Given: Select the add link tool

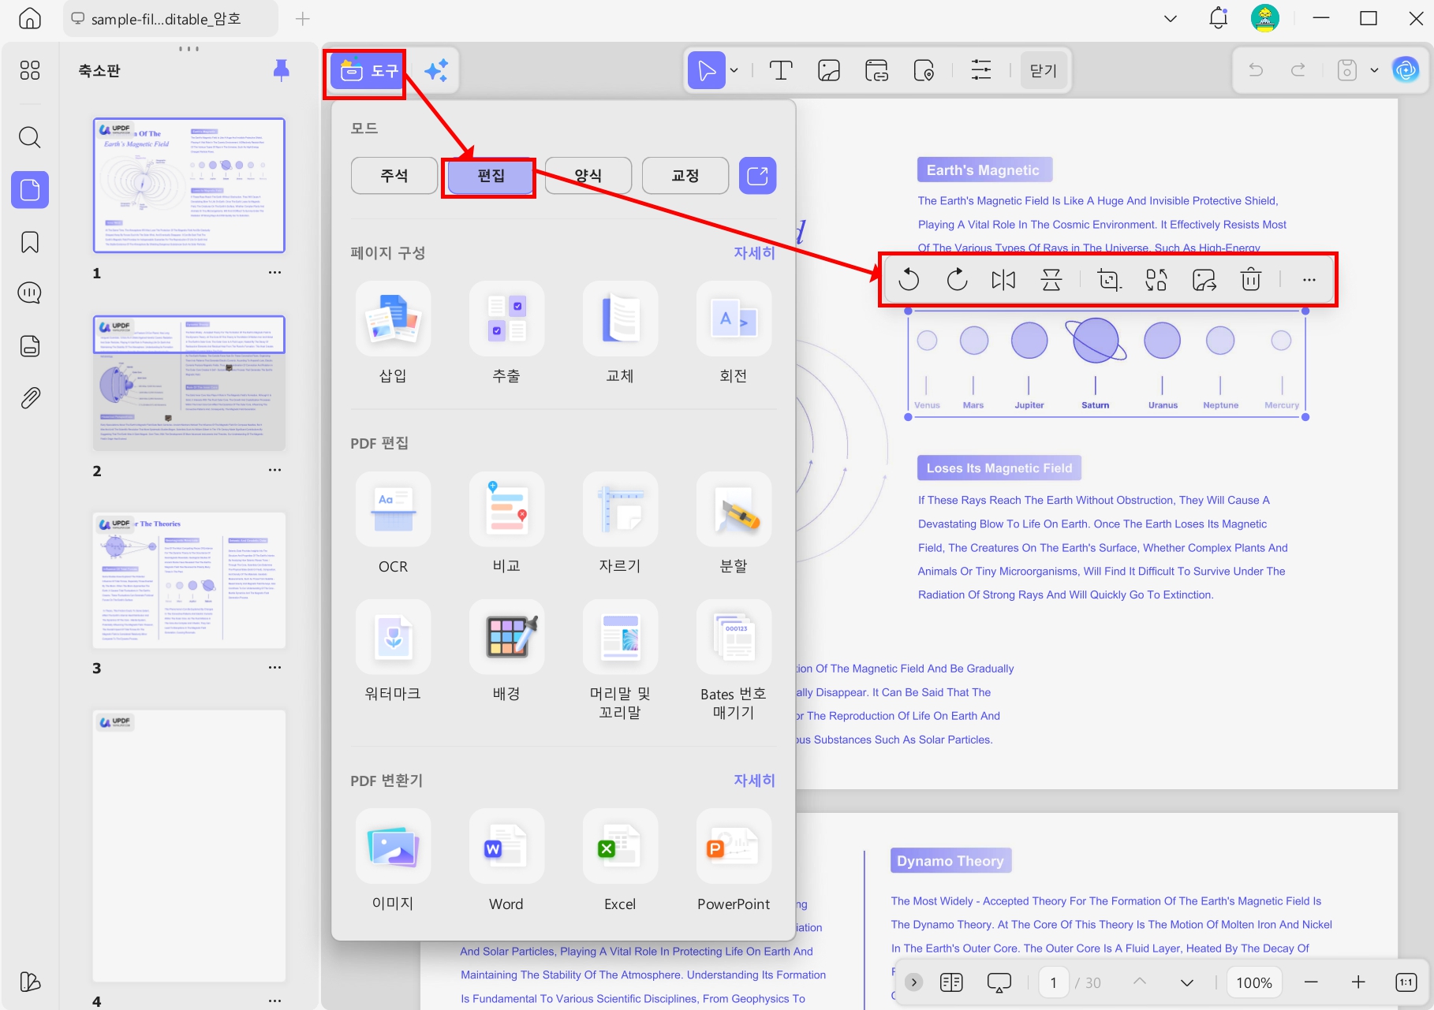Looking at the screenshot, I should click(876, 71).
